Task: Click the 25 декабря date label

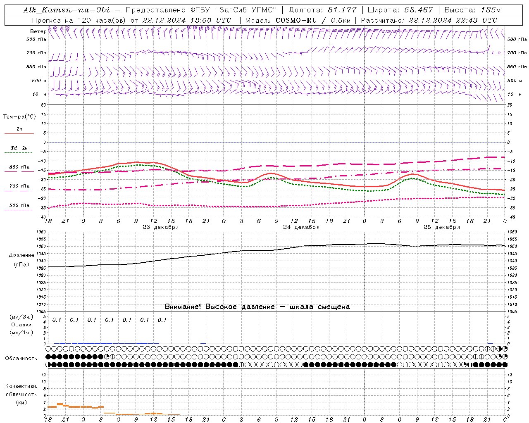Action: coord(442,227)
